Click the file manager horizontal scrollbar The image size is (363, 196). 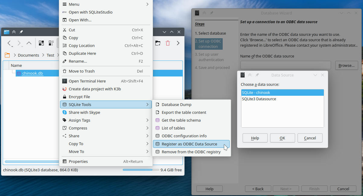click(x=32, y=162)
